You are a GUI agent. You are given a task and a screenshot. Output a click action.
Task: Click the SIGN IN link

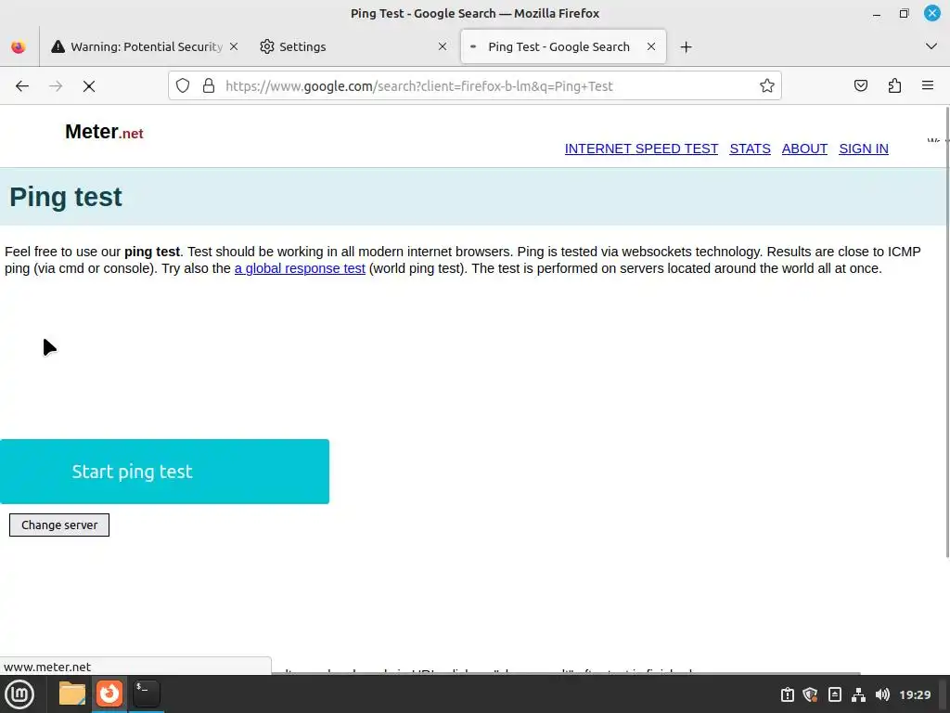(864, 149)
